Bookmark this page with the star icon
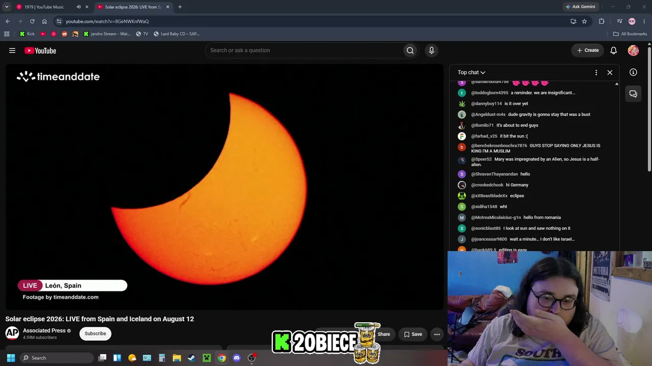The height and width of the screenshot is (366, 652). (584, 21)
